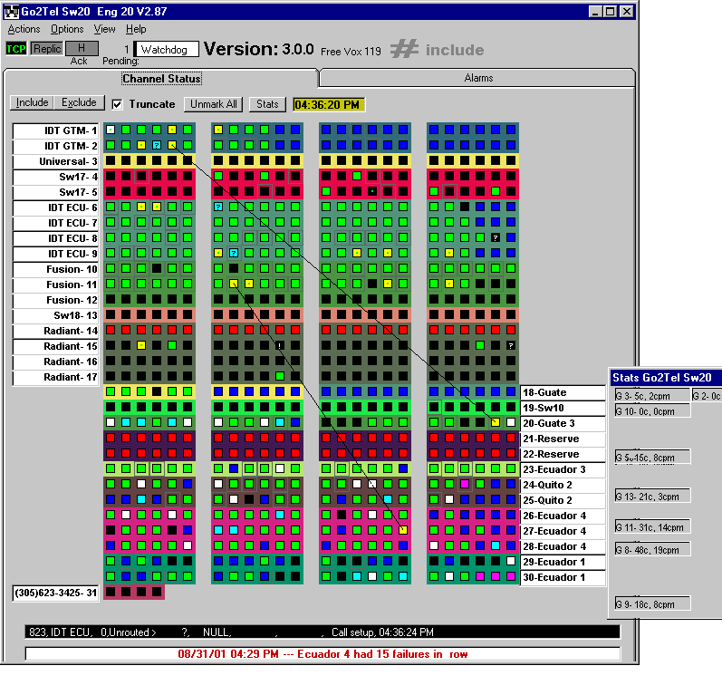
Task: Select the cyan question-mark channel in IDT ECU-6 row
Action: (x=218, y=207)
